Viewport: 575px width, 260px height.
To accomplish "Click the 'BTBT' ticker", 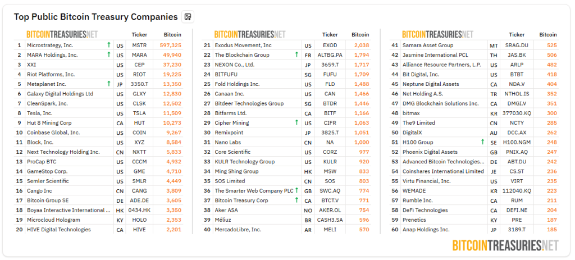I will (x=517, y=75).
